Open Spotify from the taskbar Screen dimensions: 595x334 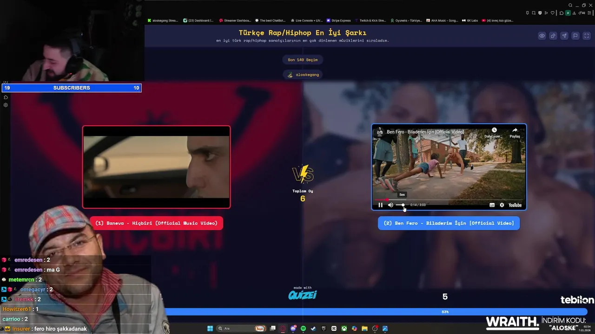click(x=303, y=328)
